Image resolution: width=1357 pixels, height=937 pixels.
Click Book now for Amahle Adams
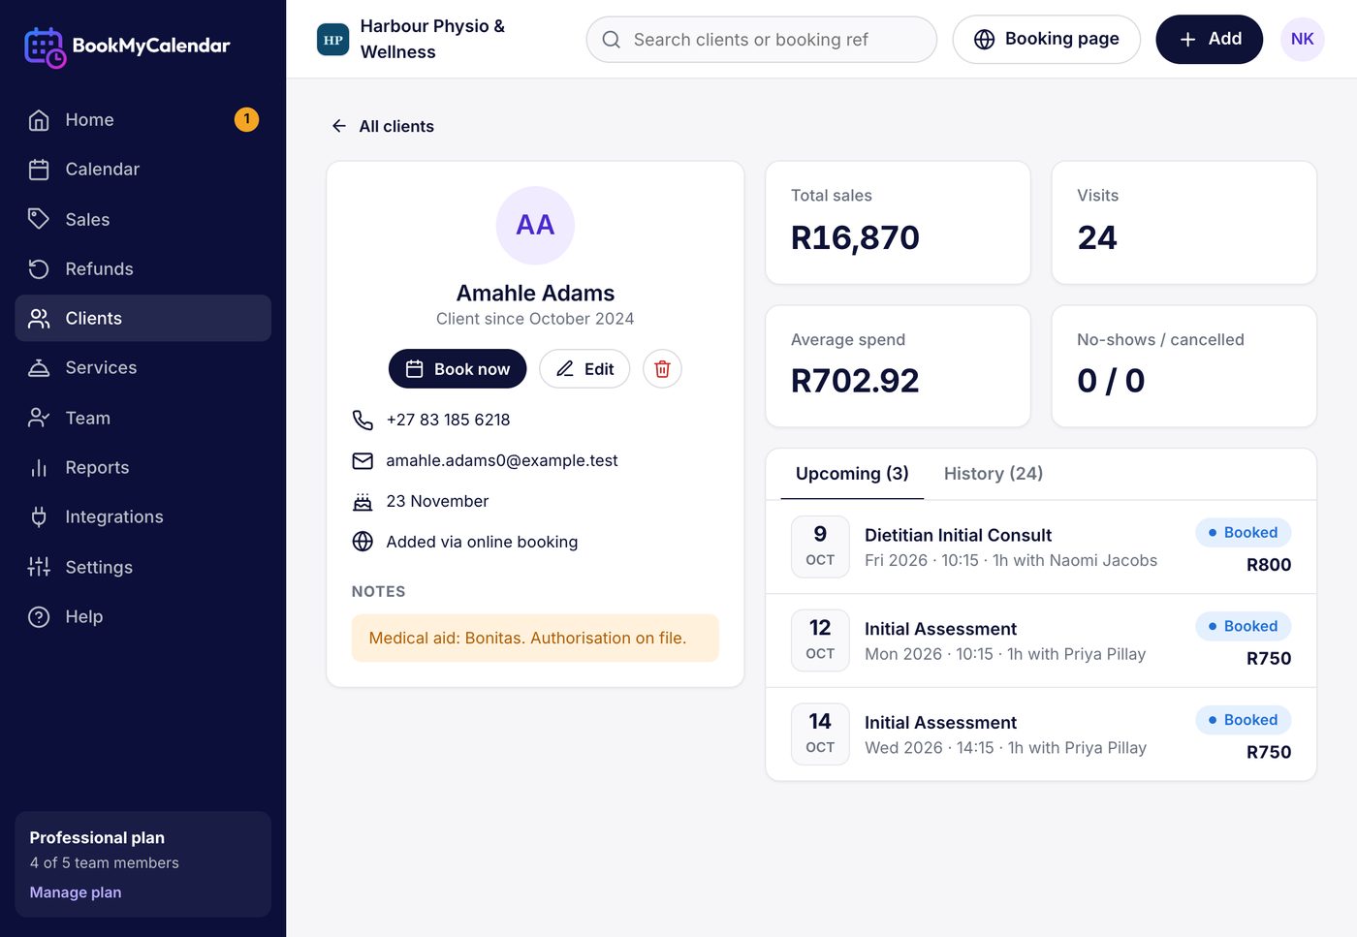click(458, 369)
